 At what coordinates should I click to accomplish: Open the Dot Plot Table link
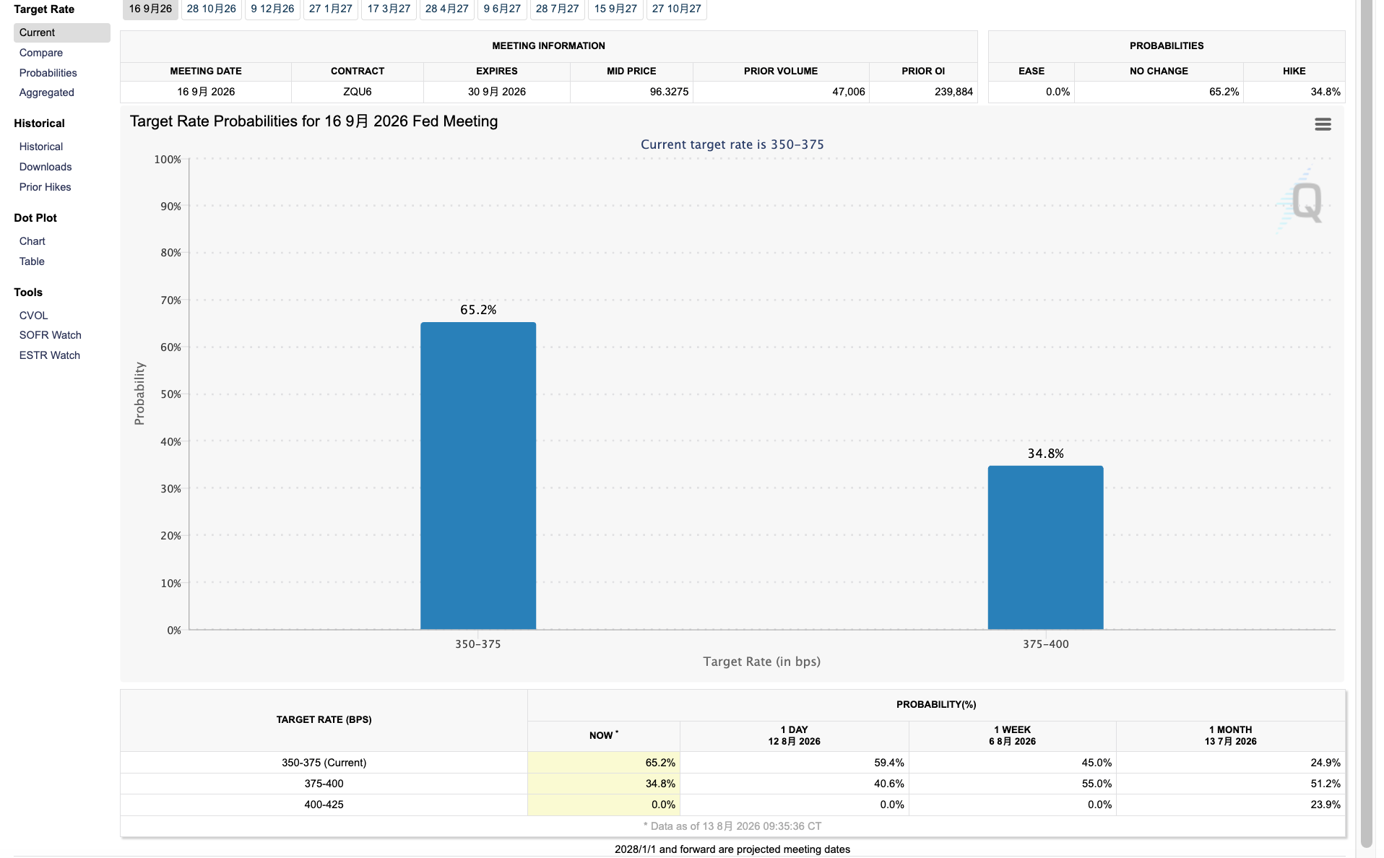pos(32,261)
